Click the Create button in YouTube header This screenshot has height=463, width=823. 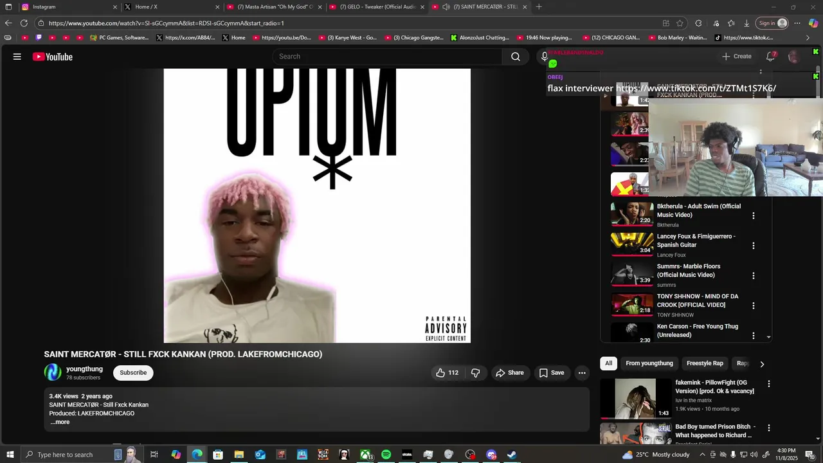[x=736, y=57]
